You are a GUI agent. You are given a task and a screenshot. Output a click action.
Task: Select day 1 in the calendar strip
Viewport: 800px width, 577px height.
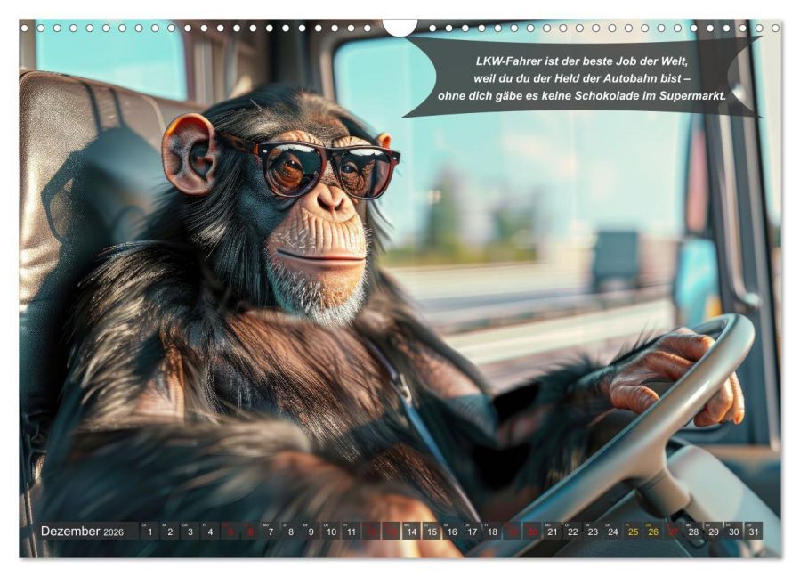coord(149,531)
